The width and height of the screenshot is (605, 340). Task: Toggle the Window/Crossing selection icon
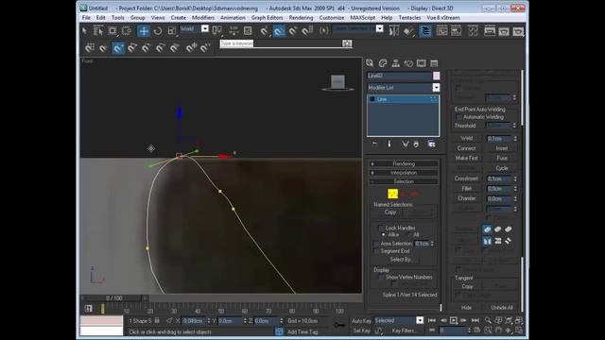[x=127, y=31]
